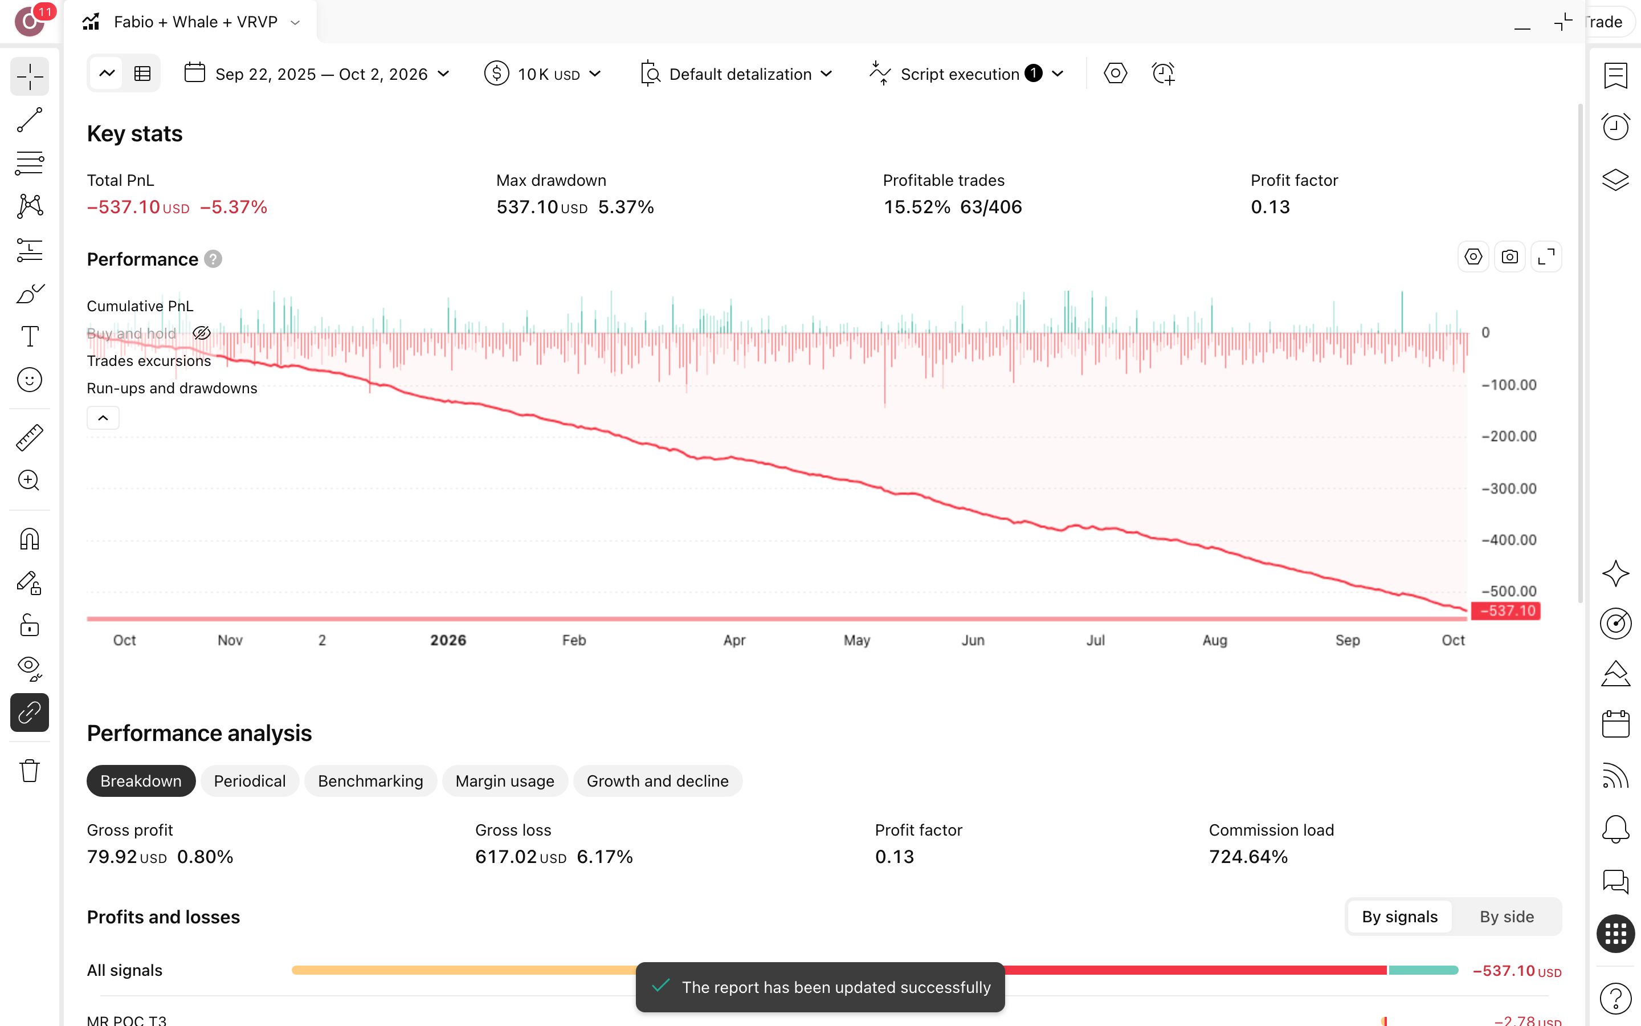
Task: Open the date range dropdown
Action: (x=317, y=74)
